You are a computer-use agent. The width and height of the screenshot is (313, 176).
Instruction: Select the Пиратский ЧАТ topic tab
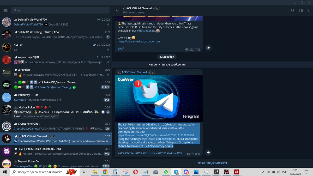[63, 112]
